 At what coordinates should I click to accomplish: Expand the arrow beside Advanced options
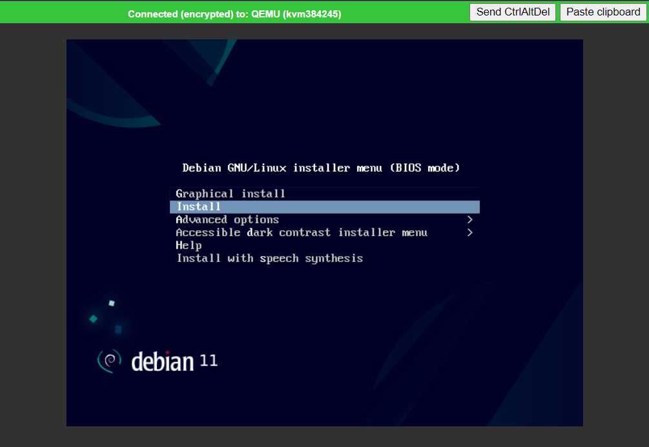click(469, 219)
